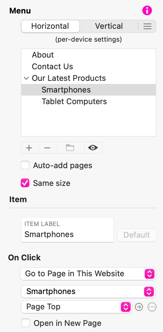The height and width of the screenshot is (332, 163).
Task: Toggle item visibility with the eye icon
Action: (93, 148)
